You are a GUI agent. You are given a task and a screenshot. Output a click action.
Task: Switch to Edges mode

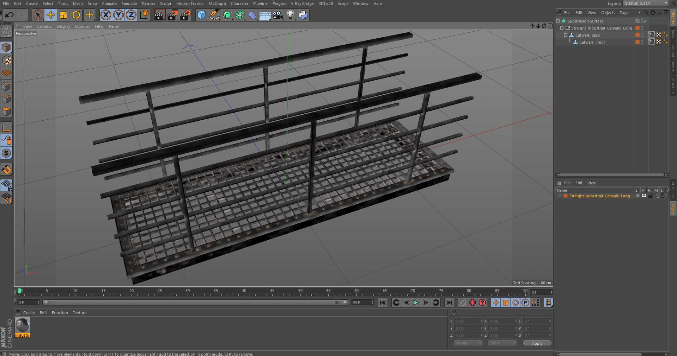(6, 99)
